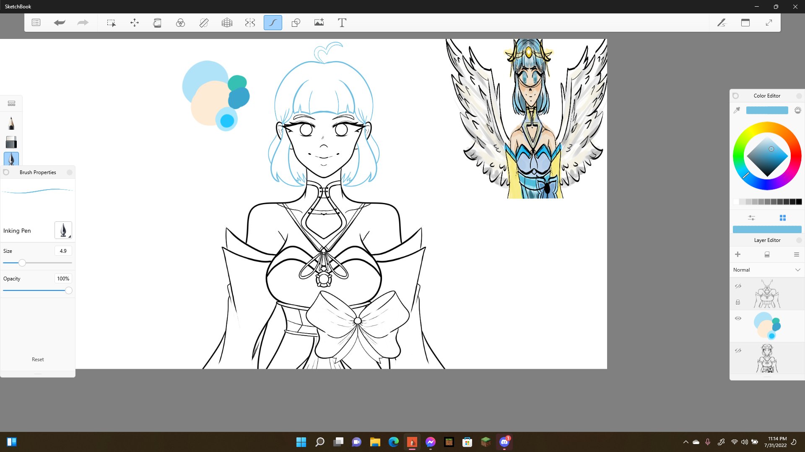This screenshot has height=452, width=805.
Task: Click the brush Size value field
Action: [63, 251]
